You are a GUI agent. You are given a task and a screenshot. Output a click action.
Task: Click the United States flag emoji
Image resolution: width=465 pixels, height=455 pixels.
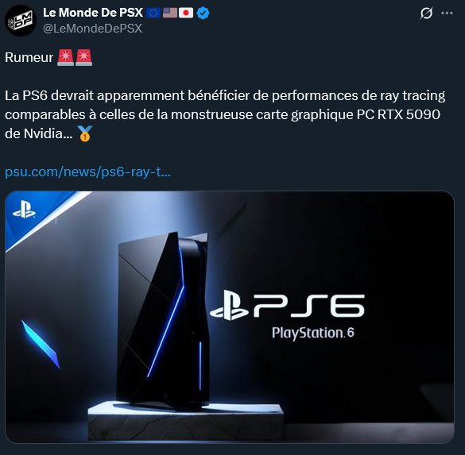(x=170, y=13)
